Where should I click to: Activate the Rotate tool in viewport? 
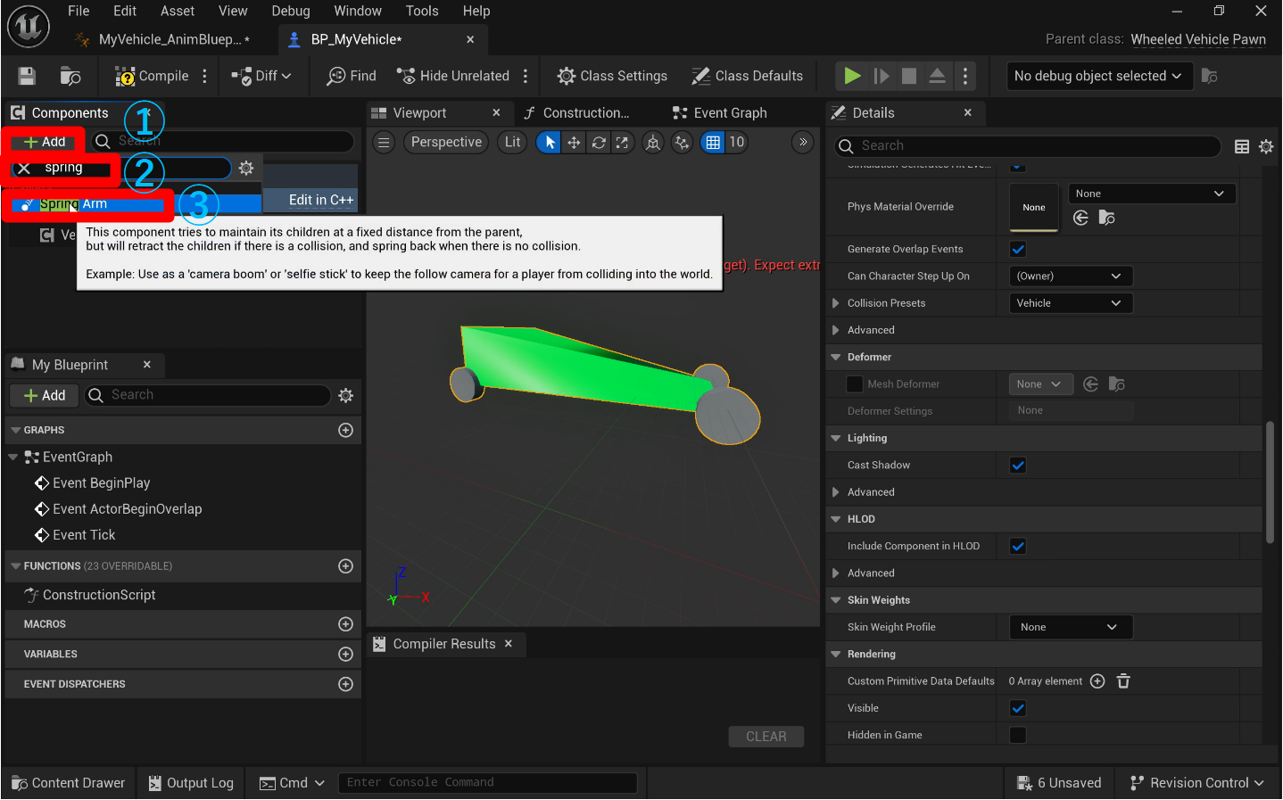599,143
